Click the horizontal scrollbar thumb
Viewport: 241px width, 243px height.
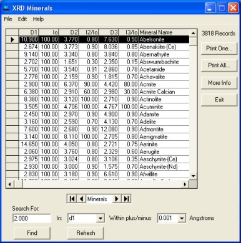tap(18, 184)
